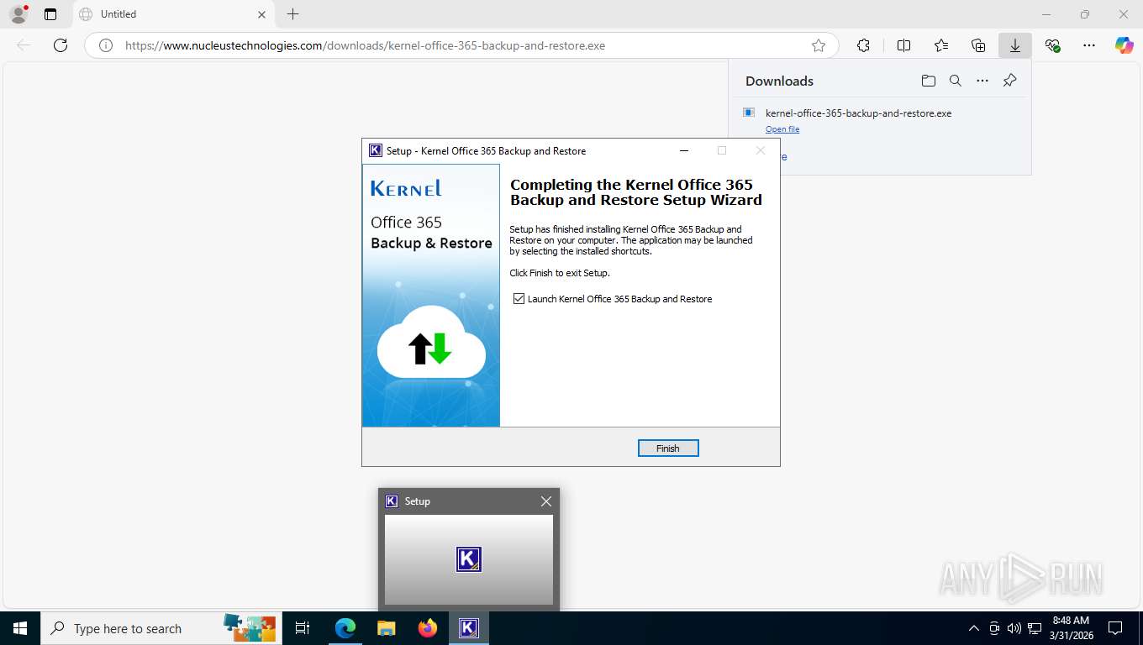Open Downloads panel more options menu
1143x645 pixels.
click(982, 81)
